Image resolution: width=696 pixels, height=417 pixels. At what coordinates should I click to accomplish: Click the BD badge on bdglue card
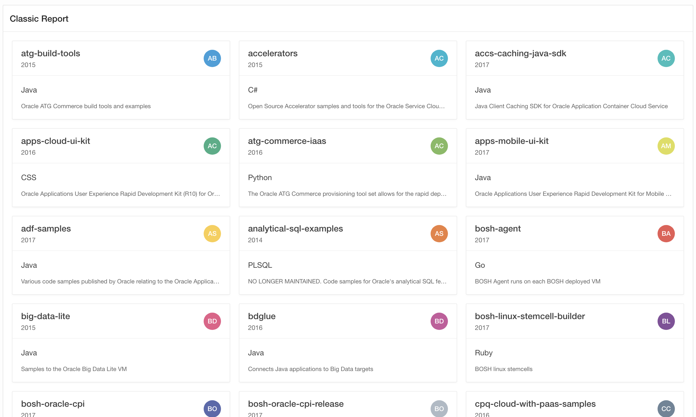(x=439, y=321)
